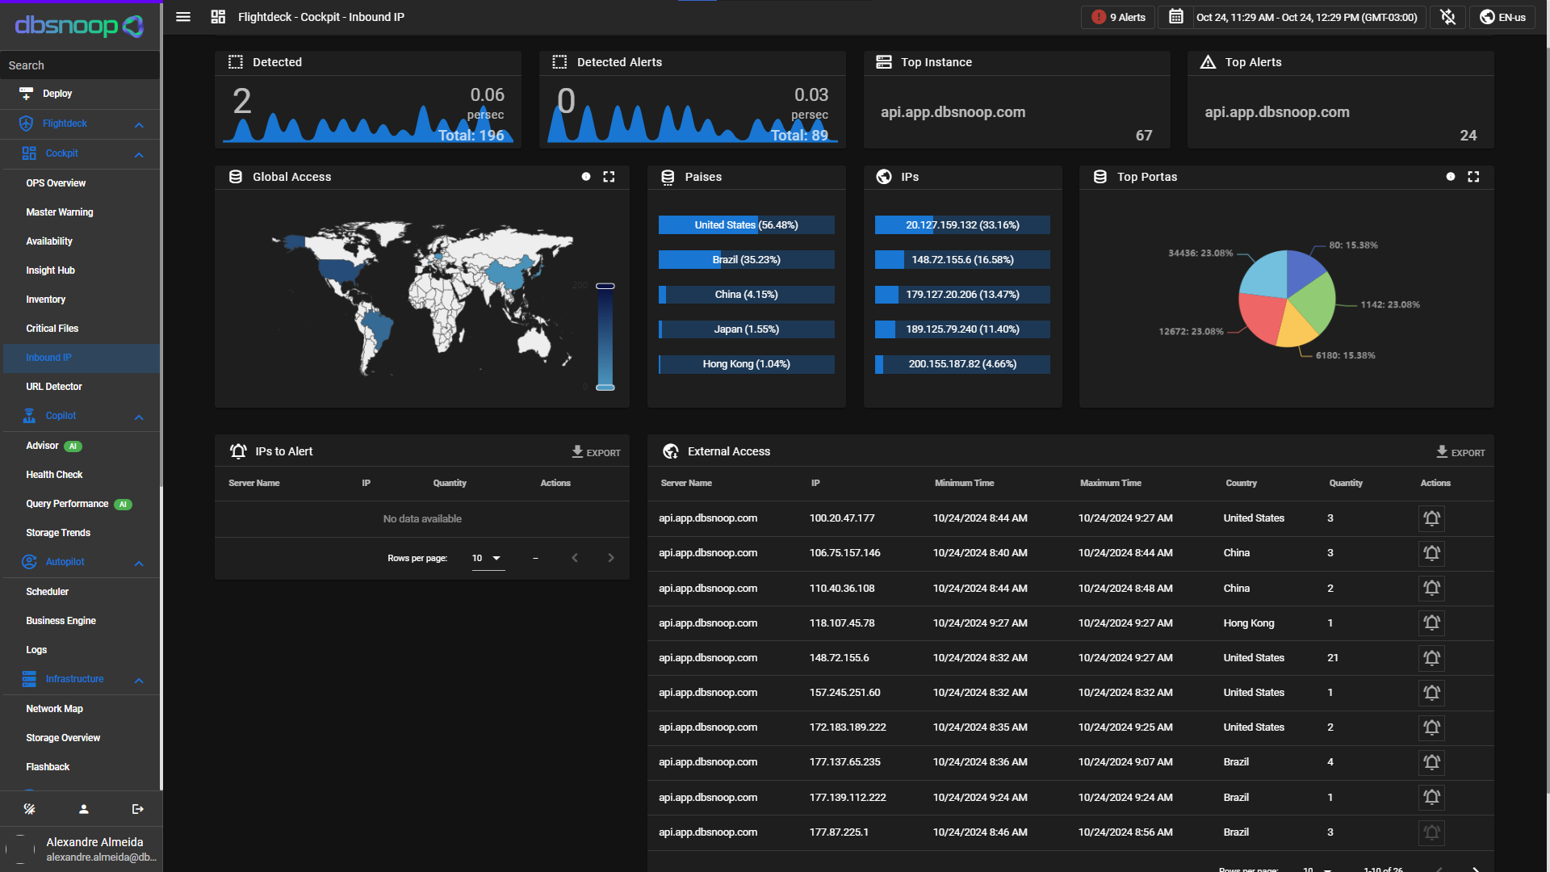Change language via EN-us button
This screenshot has width=1550, height=872.
1502,17
